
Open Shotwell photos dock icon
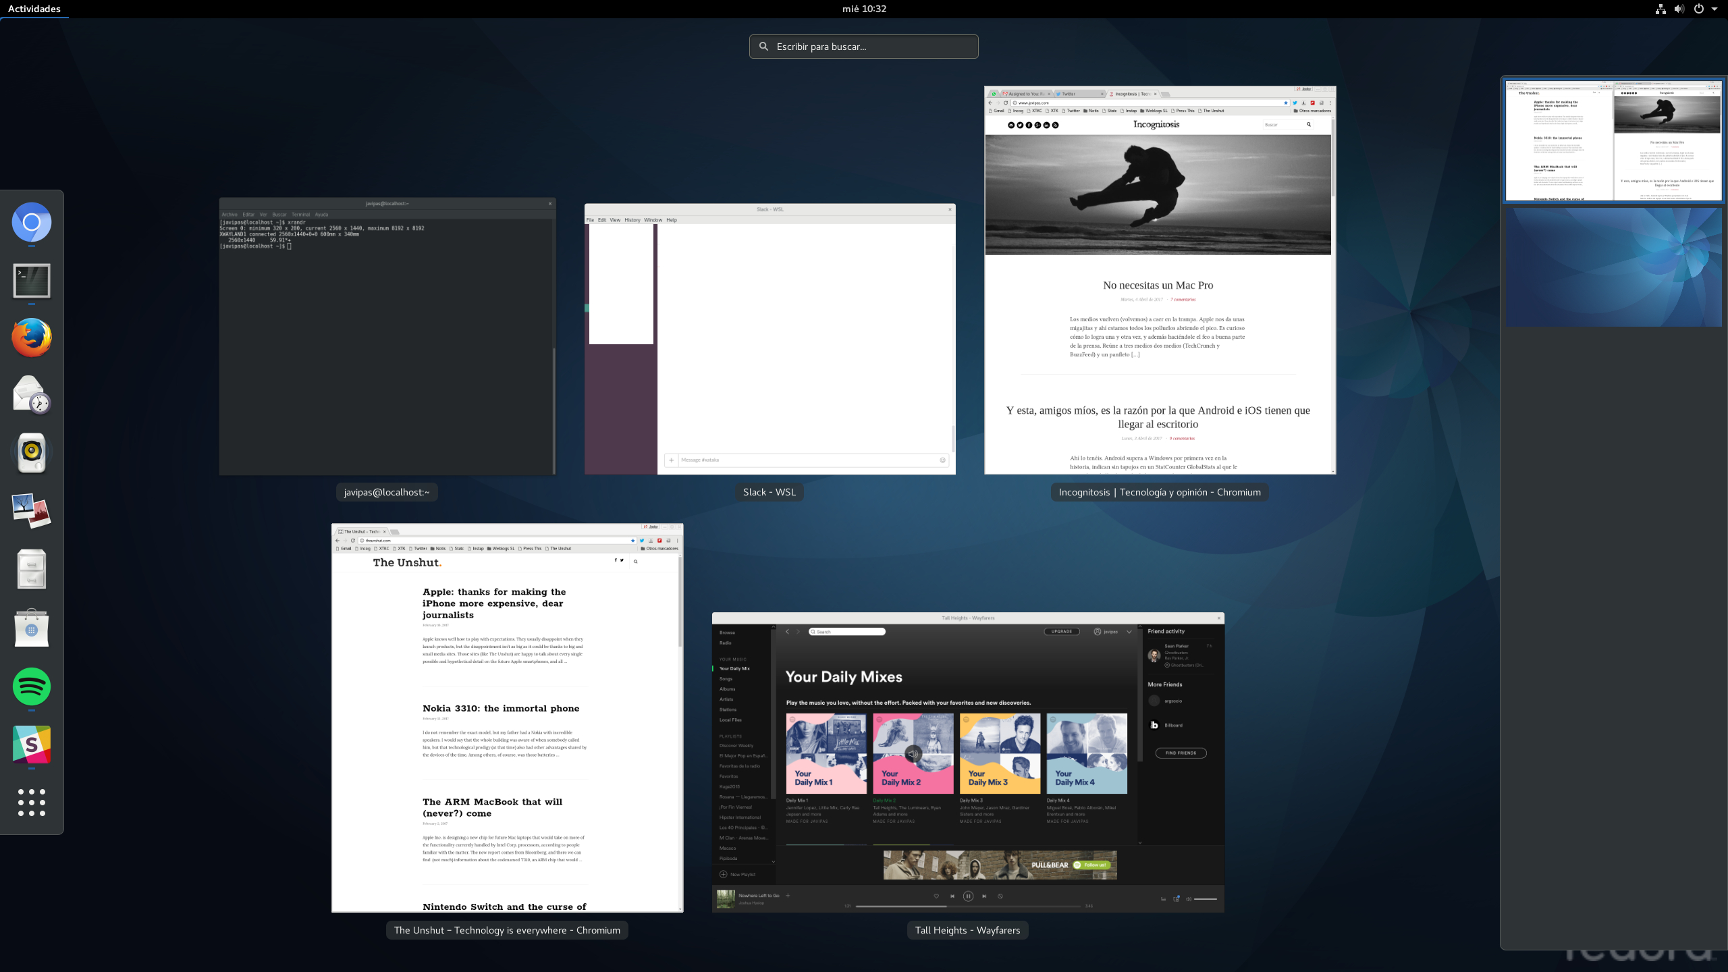coord(32,510)
